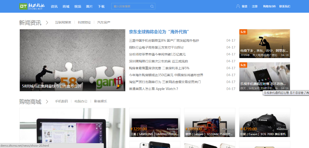Open the 视频 navigation menu

[78, 6]
